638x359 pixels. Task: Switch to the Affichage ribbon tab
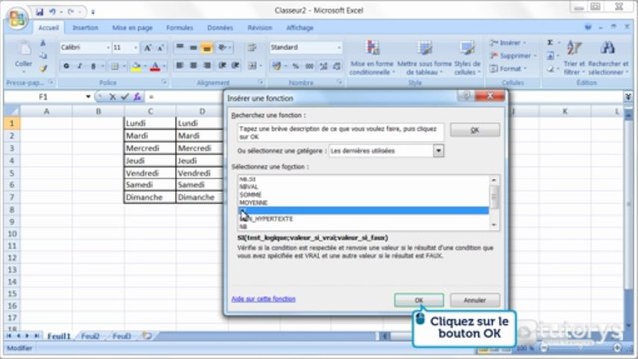click(x=300, y=28)
